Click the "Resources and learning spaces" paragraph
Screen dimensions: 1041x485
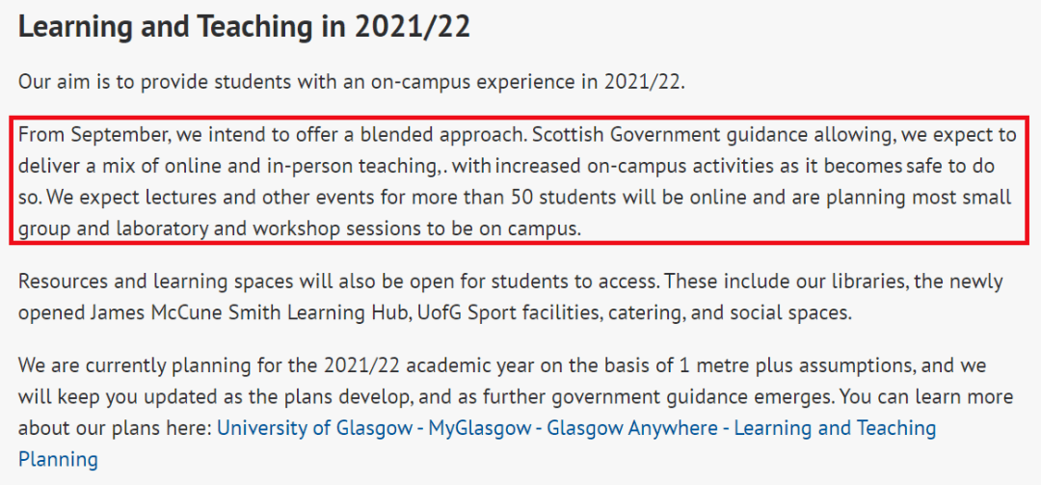coord(511,297)
